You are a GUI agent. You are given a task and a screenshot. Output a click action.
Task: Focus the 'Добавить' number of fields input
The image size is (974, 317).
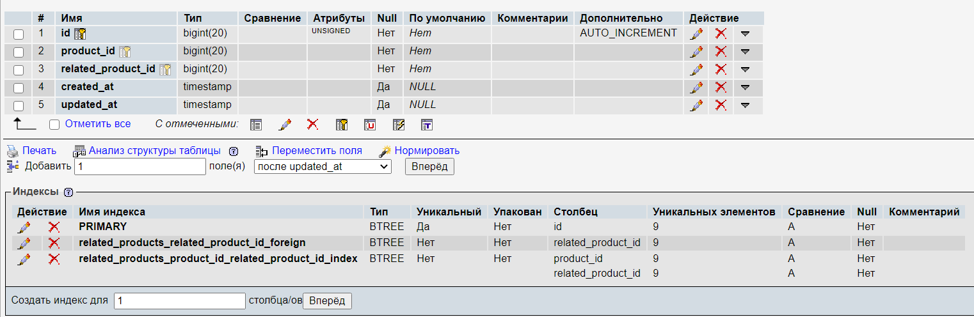[x=140, y=167]
